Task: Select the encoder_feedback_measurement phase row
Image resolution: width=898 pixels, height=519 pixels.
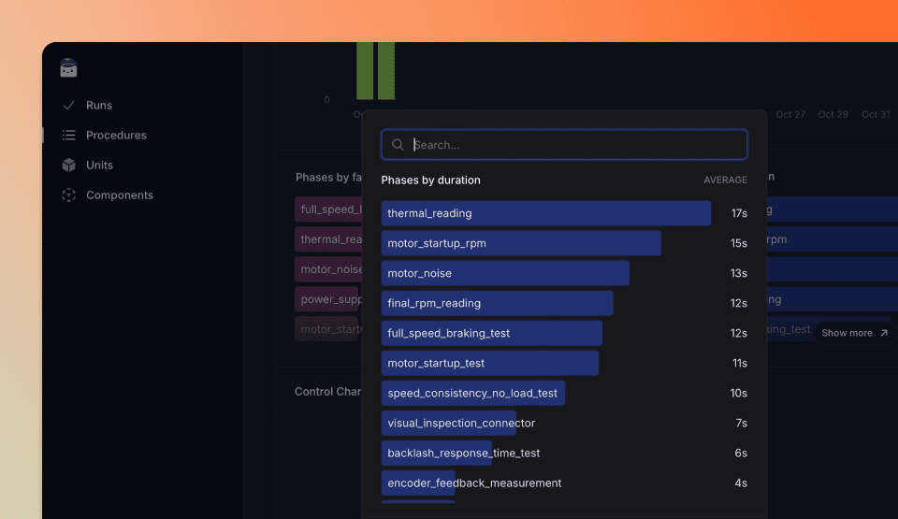Action: [x=564, y=483]
